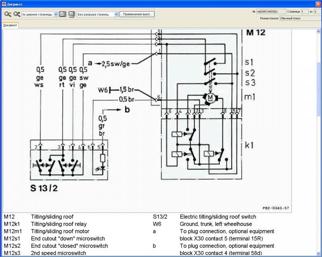Click the M 12 label in diagram
Screen dimensions: 322x257
point(255,33)
